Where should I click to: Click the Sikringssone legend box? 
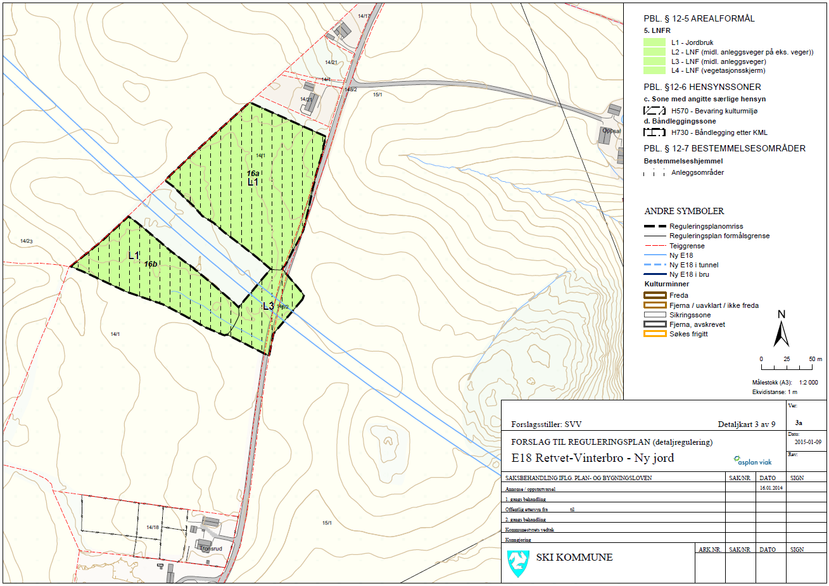655,315
